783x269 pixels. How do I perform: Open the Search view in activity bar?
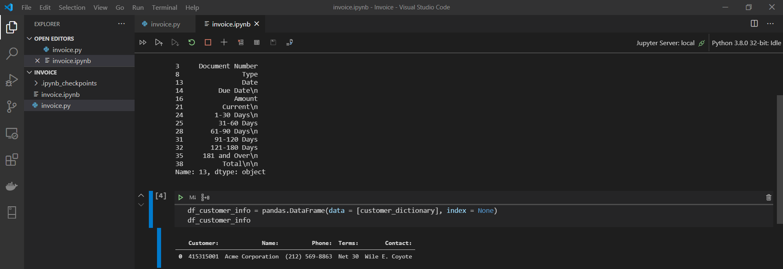pyautogui.click(x=12, y=53)
